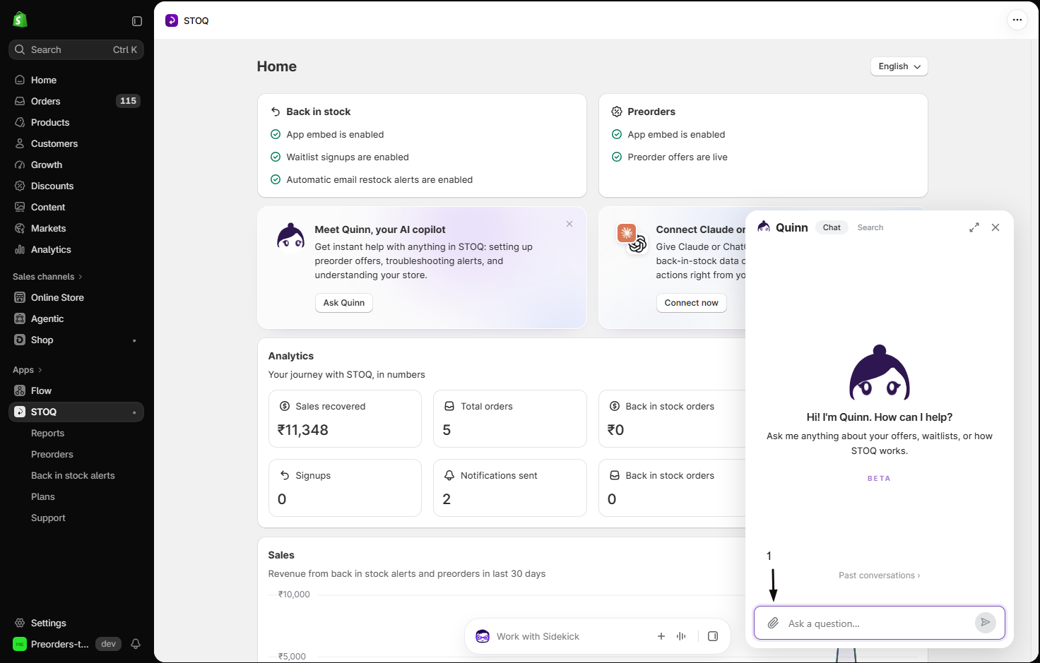
Task: Open the English language dropdown
Action: (x=899, y=66)
